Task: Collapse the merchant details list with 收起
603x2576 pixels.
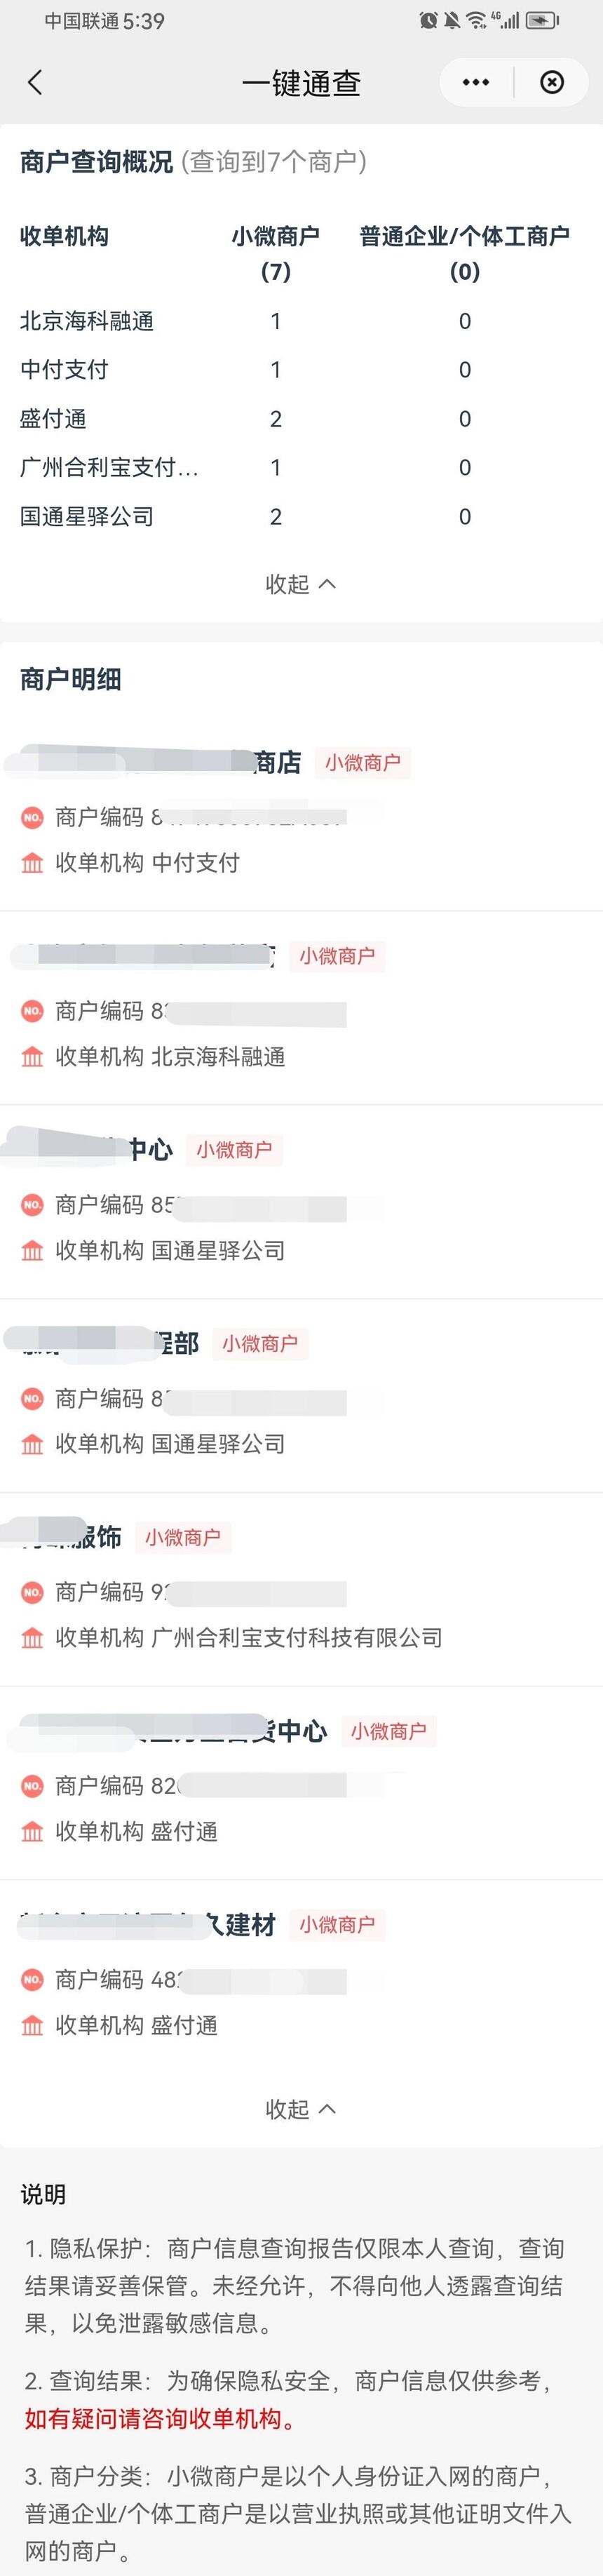Action: point(300,2109)
